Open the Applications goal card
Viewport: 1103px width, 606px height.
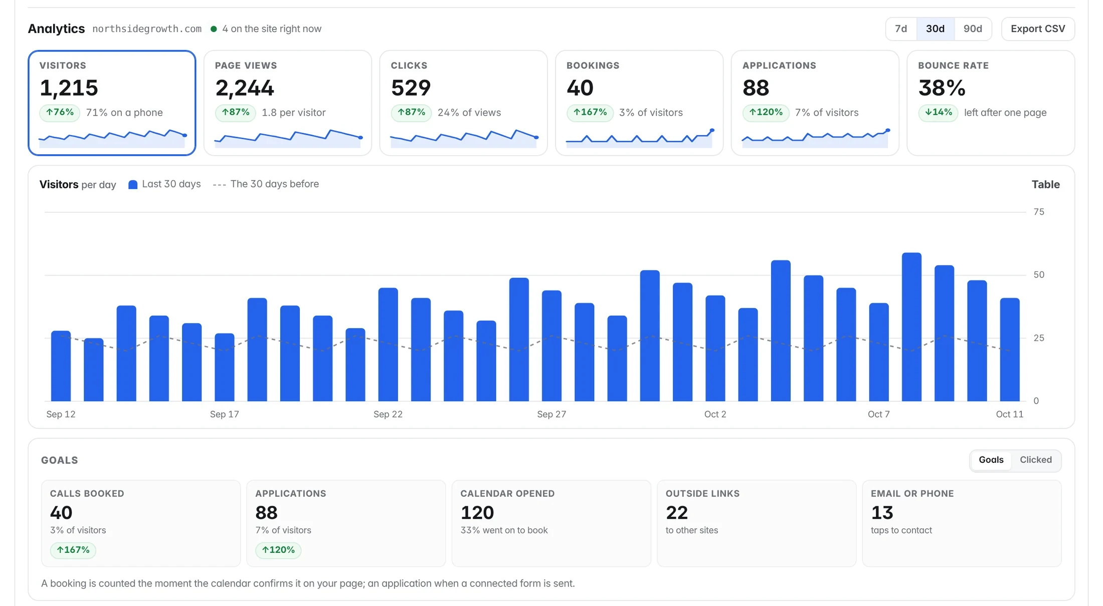coord(346,523)
